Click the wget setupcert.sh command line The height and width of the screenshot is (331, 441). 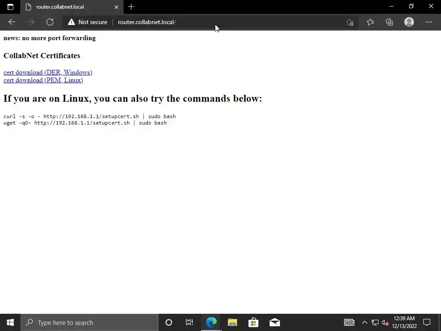point(85,123)
